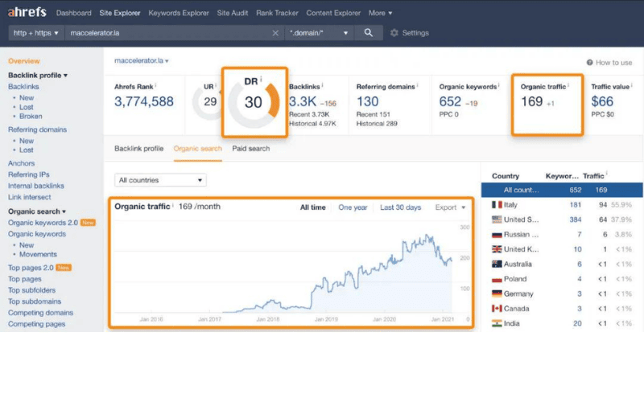644x402 pixels.
Task: Open Dashboard in top navigation
Action: pyautogui.click(x=73, y=13)
